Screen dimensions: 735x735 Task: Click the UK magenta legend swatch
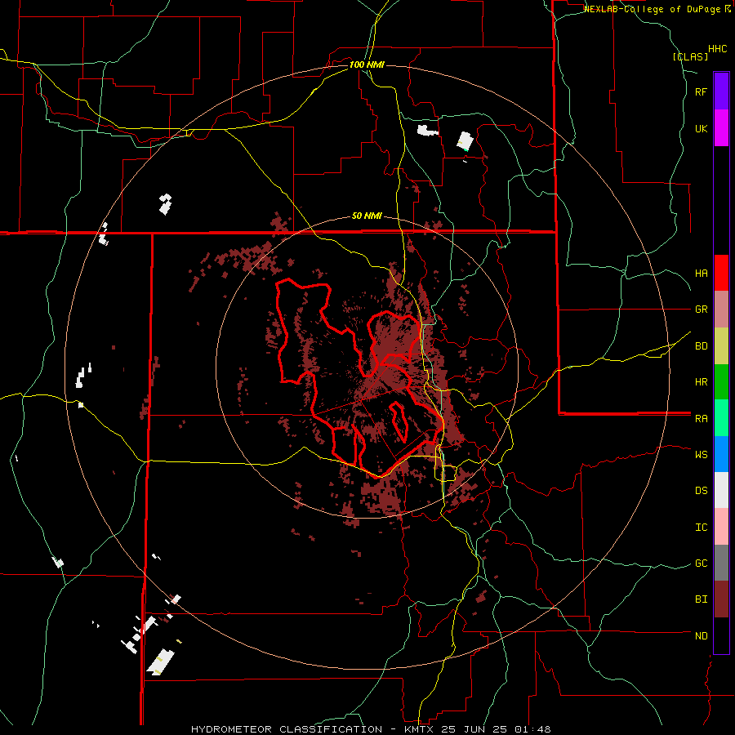(x=721, y=128)
